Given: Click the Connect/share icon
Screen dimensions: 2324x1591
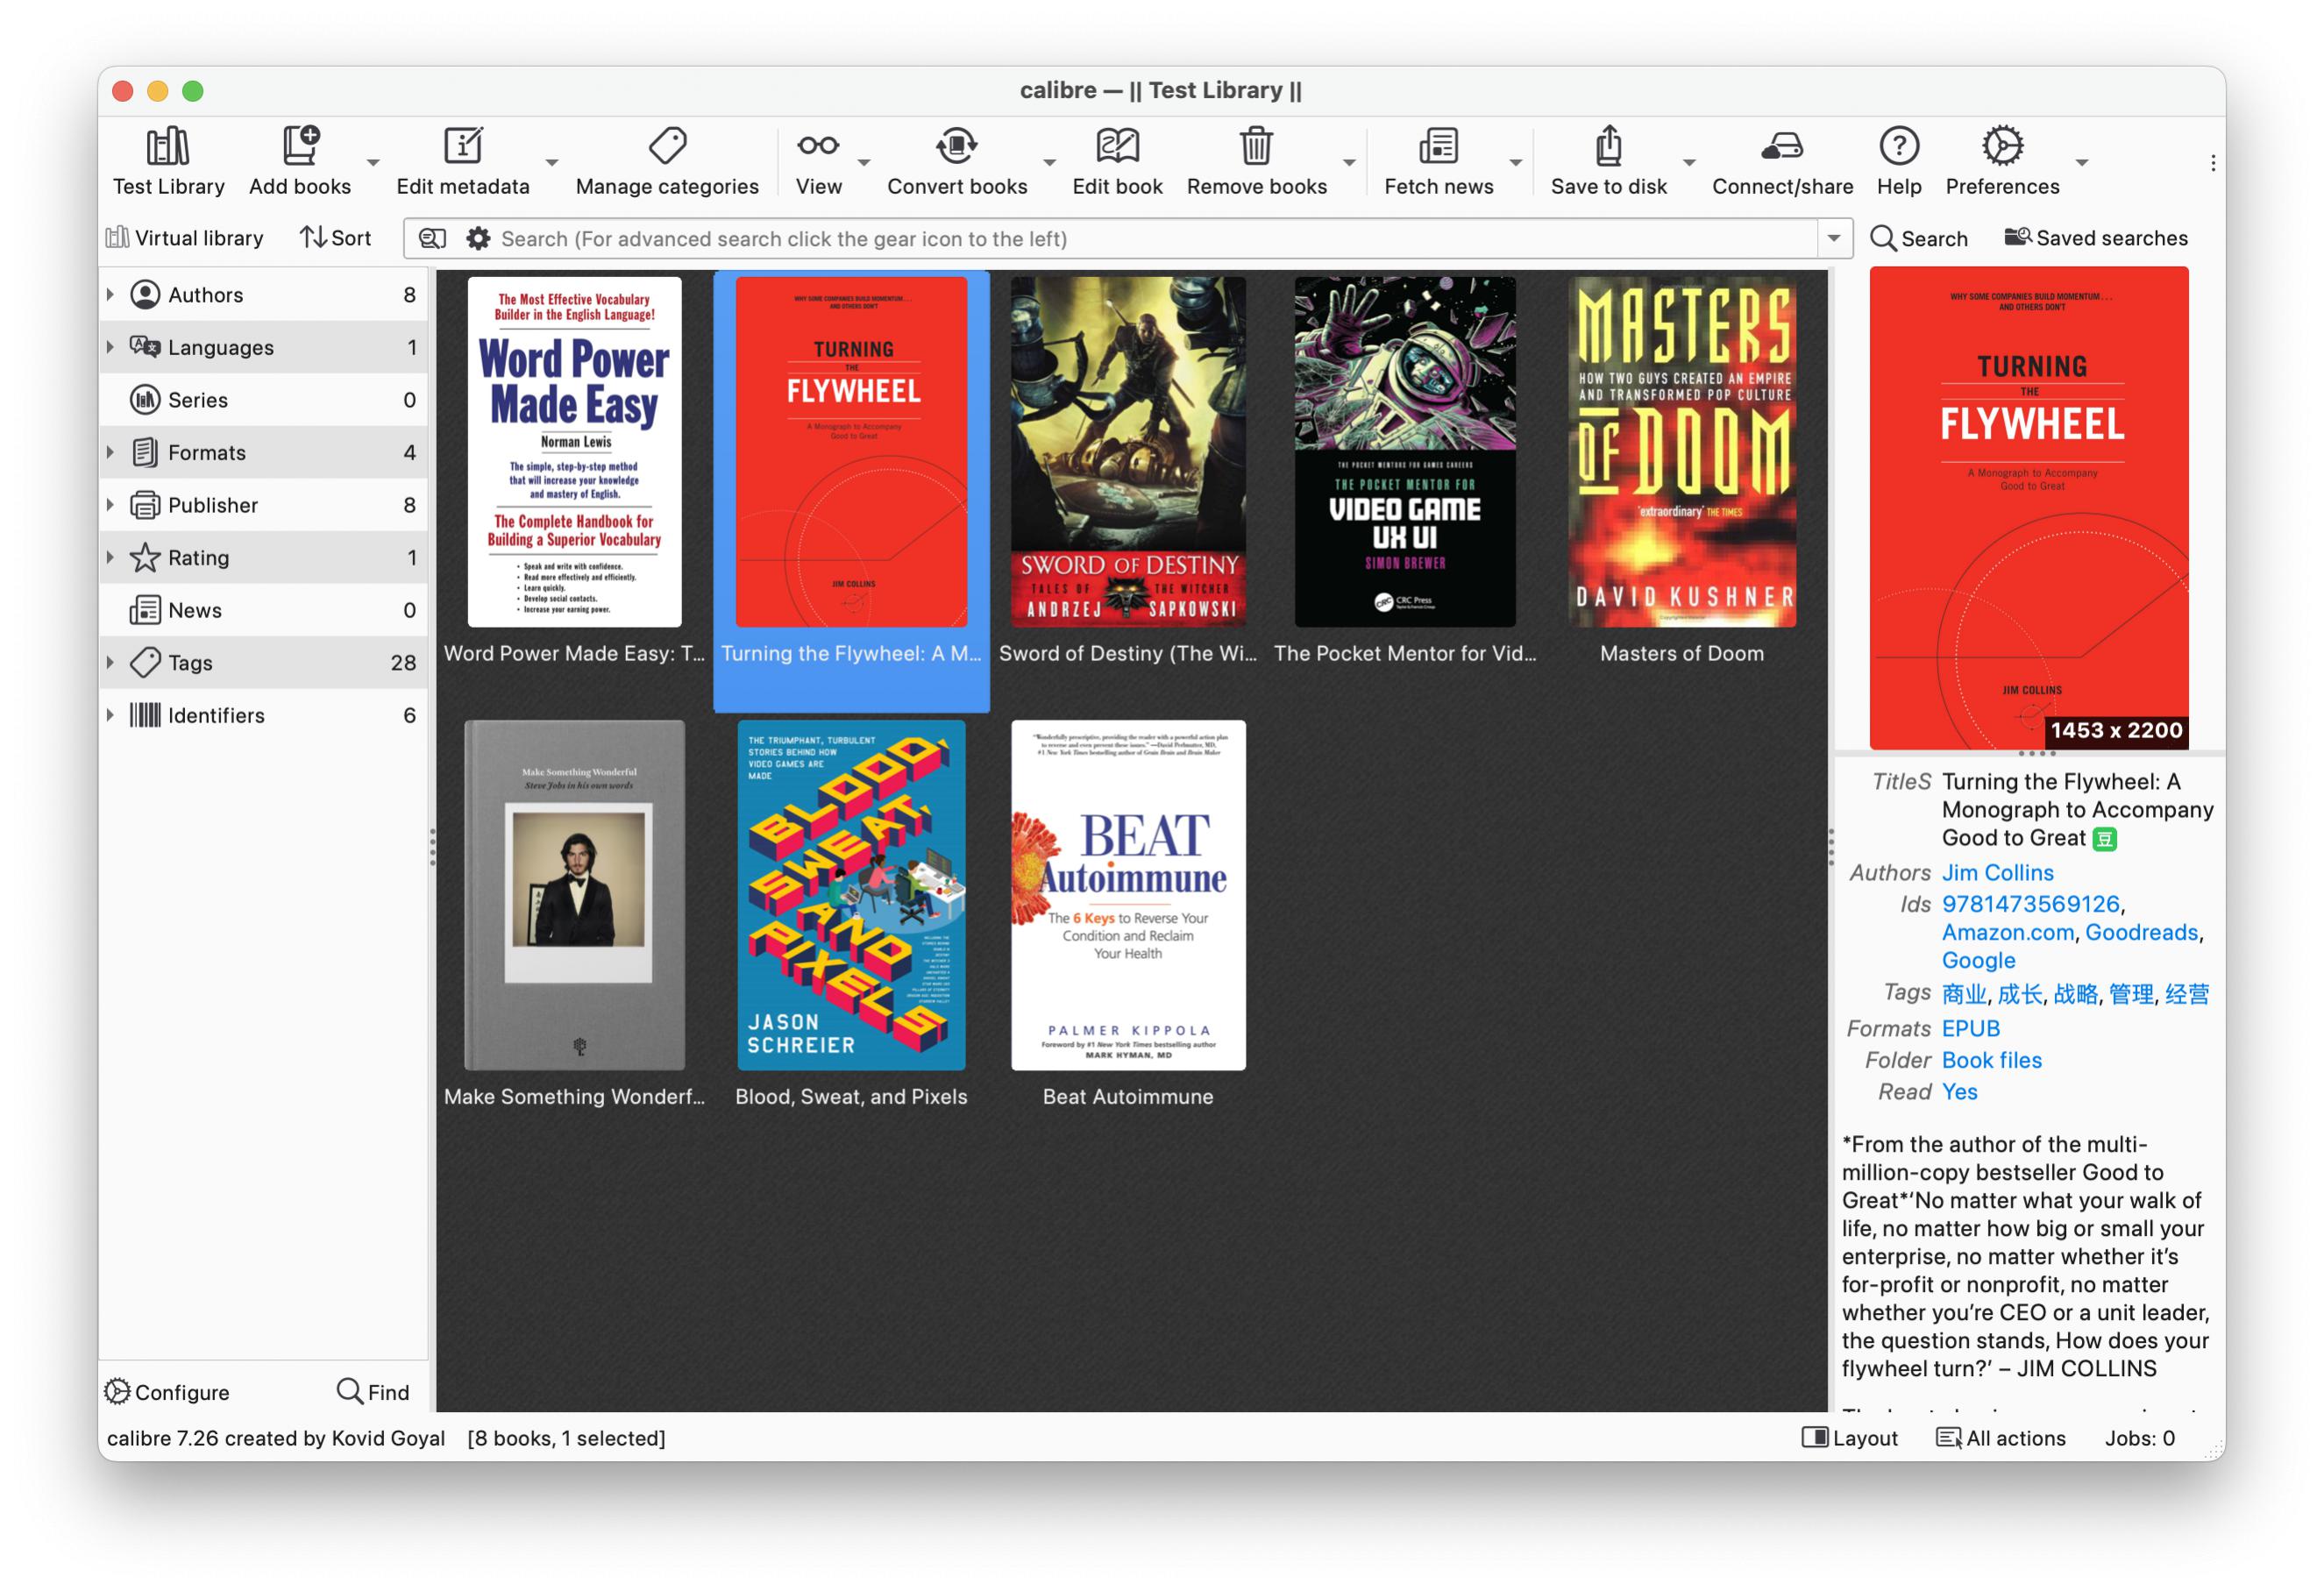Looking at the screenshot, I should (1781, 147).
